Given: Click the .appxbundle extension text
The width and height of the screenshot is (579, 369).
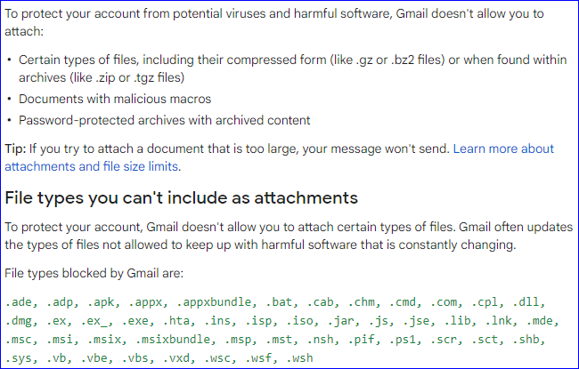Looking at the screenshot, I should [x=214, y=302].
